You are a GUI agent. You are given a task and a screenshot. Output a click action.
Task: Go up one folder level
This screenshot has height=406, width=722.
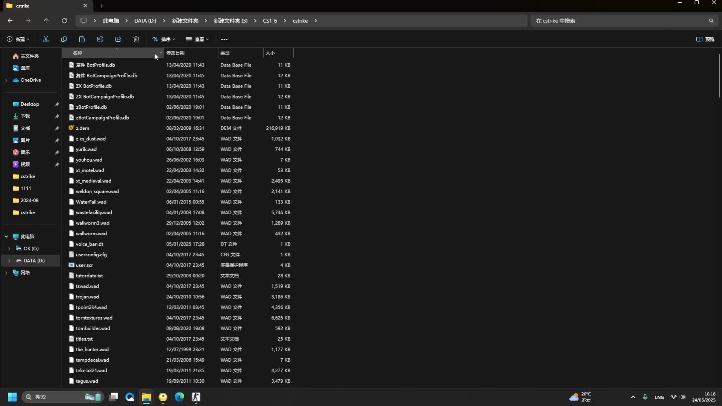pyautogui.click(x=46, y=21)
